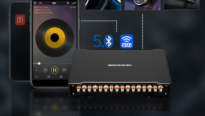205x116 pixels.
Task: Pause the track with the yellow pause button
Action: (55, 70)
